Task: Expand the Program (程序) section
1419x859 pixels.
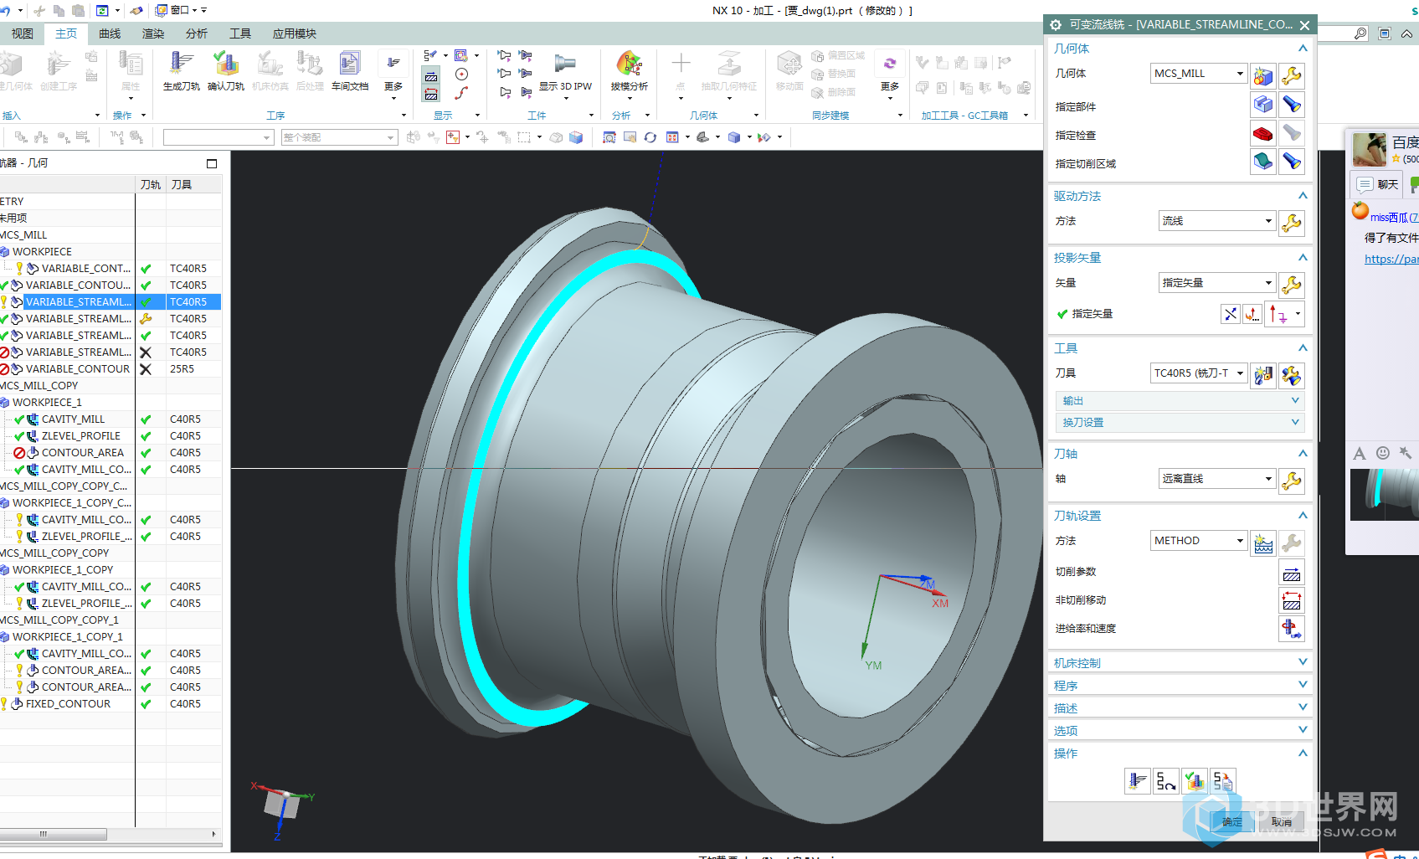Action: 1179,686
